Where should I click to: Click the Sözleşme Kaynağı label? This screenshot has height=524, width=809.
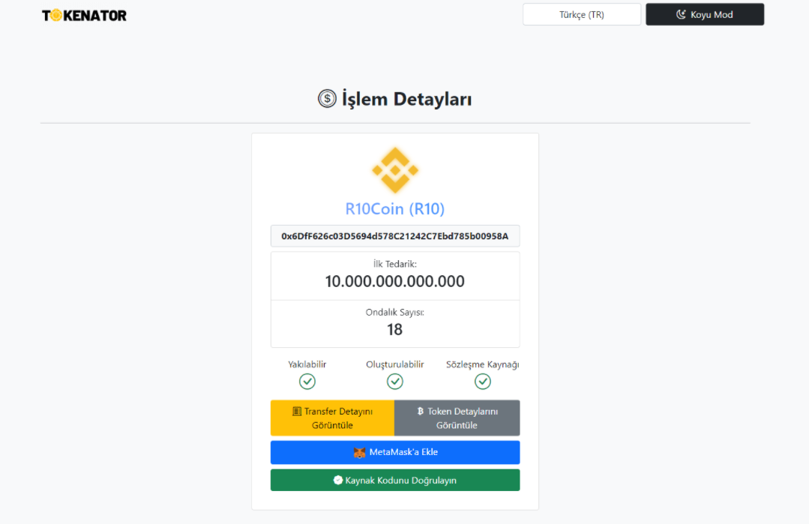[x=482, y=364]
